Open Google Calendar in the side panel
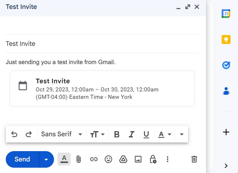Viewport: 238px width, 173px height. click(x=226, y=14)
